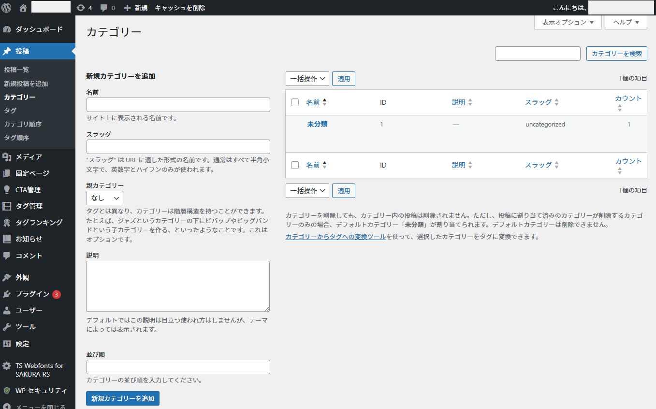
Task: Click キャッシュを削除 in the admin bar
Action: pyautogui.click(x=180, y=8)
